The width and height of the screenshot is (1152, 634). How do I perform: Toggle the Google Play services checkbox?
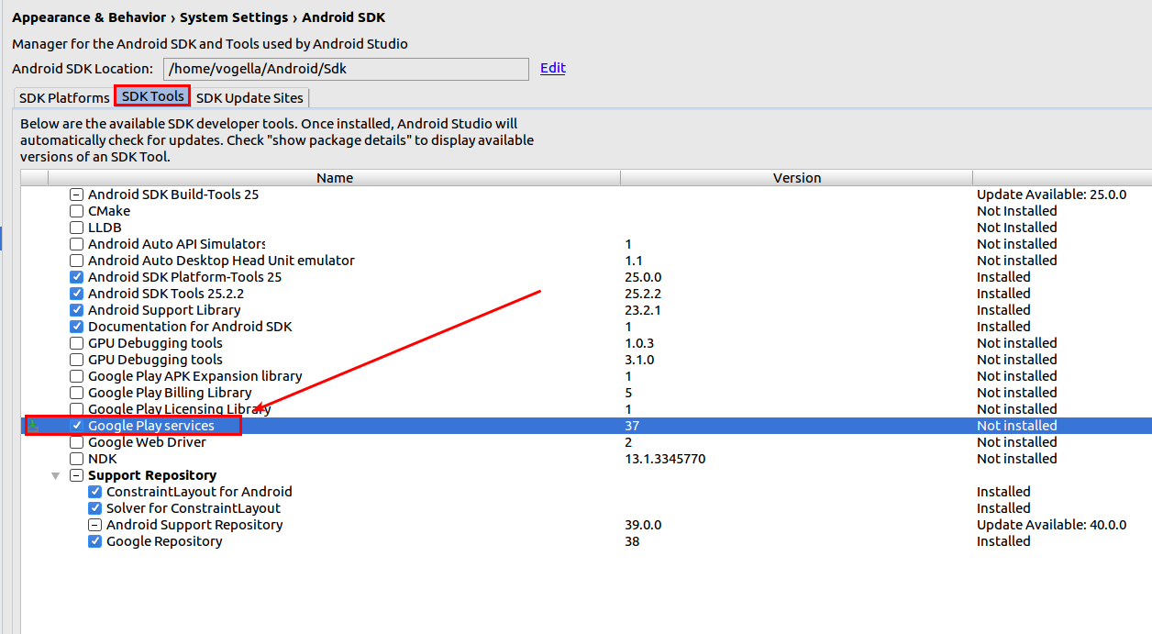77,426
